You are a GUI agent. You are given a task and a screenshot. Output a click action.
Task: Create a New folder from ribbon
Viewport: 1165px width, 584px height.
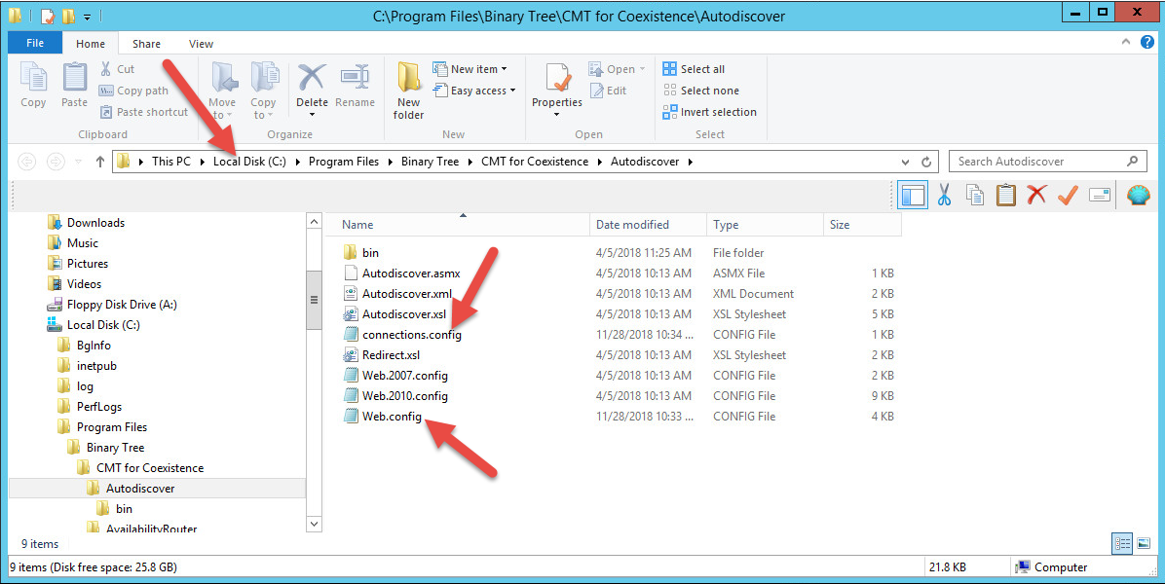tap(409, 91)
